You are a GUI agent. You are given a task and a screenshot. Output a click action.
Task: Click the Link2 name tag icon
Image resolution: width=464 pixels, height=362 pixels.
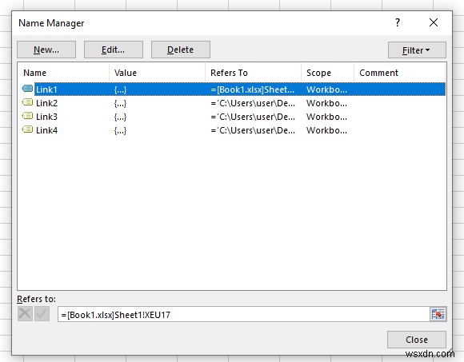[27, 102]
